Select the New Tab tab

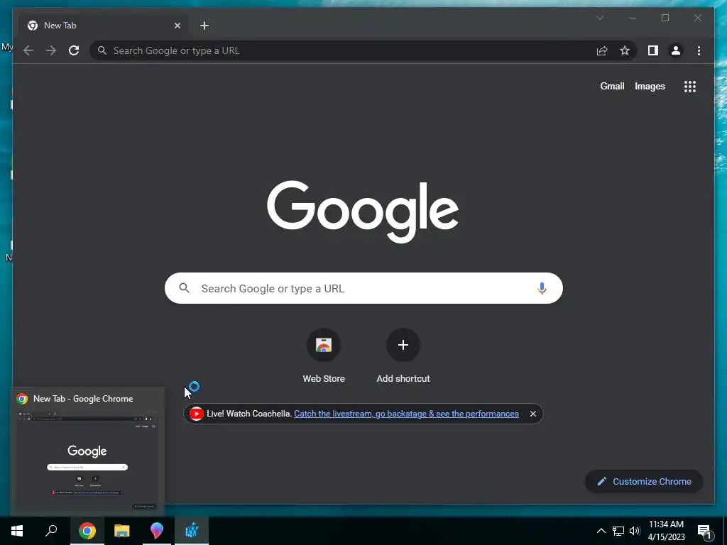coord(104,26)
